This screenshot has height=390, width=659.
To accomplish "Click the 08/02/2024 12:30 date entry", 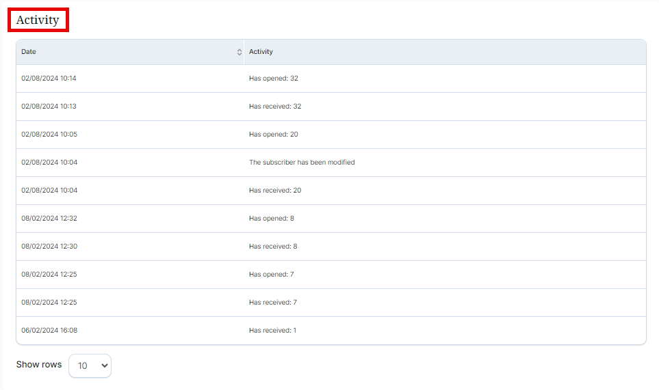I will pos(49,247).
